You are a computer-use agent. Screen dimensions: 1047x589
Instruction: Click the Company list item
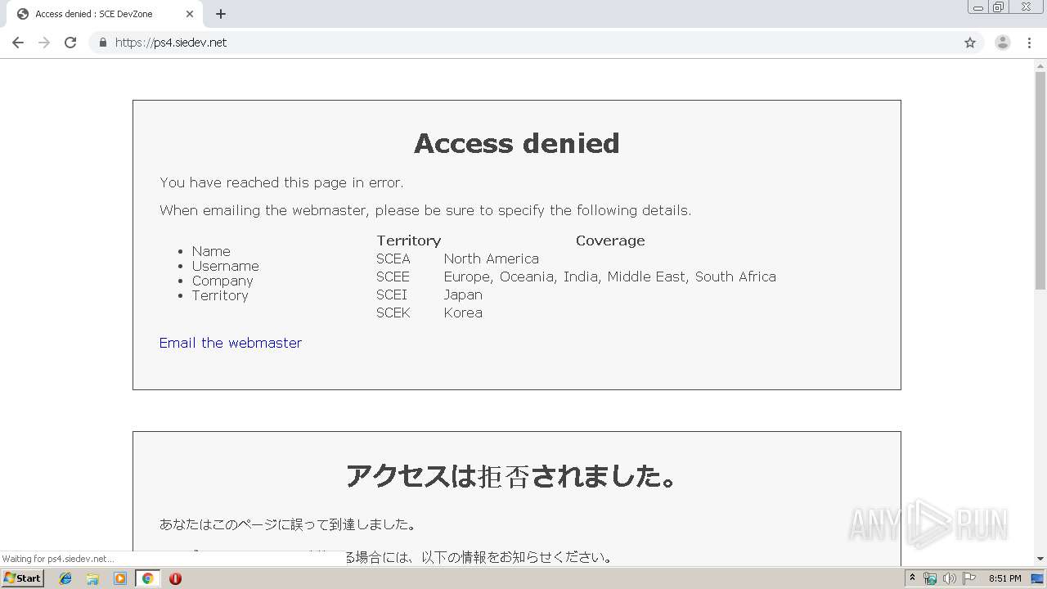pyautogui.click(x=222, y=281)
